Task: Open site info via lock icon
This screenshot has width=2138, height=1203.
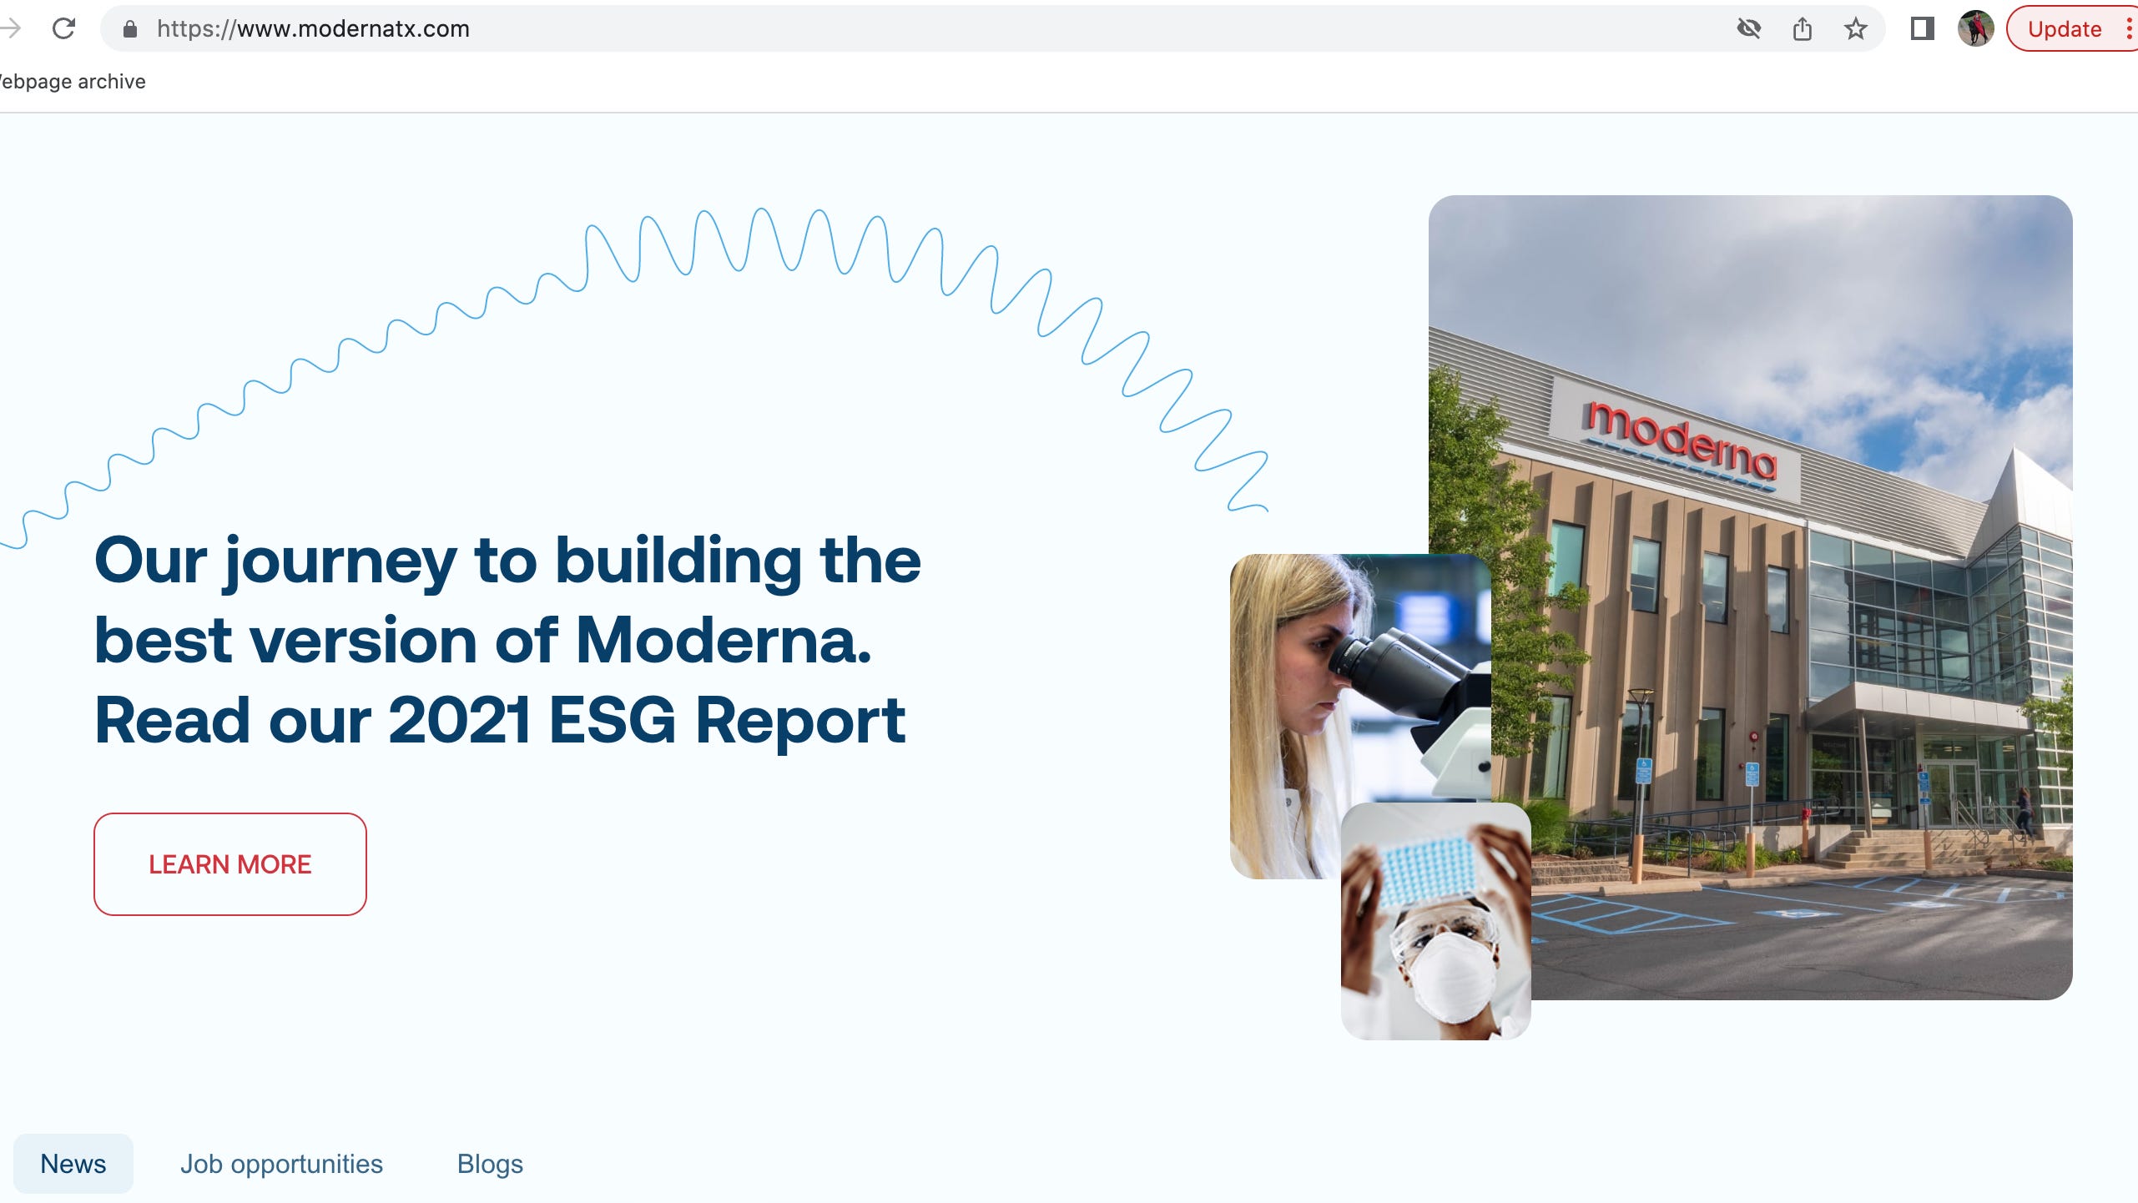Action: coord(129,29)
